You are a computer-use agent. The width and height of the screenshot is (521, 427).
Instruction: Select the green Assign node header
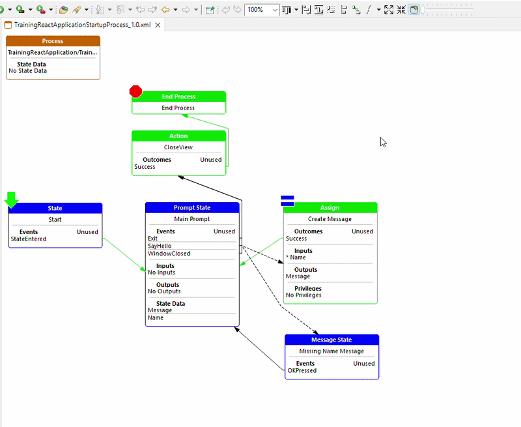(x=330, y=207)
